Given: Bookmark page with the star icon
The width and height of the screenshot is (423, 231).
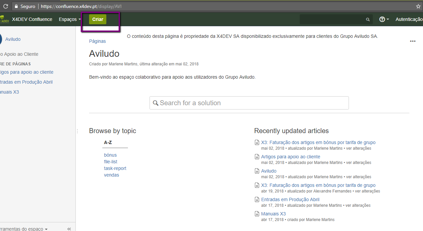Looking at the screenshot, I should [x=418, y=6].
